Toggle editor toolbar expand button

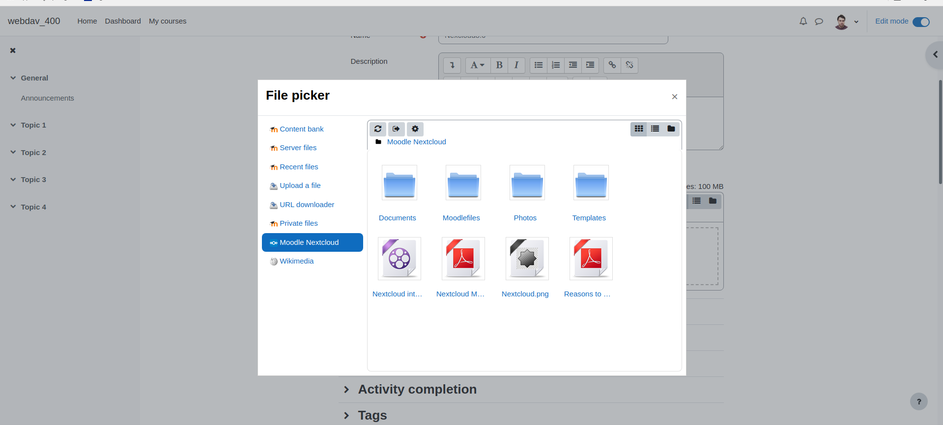tap(452, 65)
